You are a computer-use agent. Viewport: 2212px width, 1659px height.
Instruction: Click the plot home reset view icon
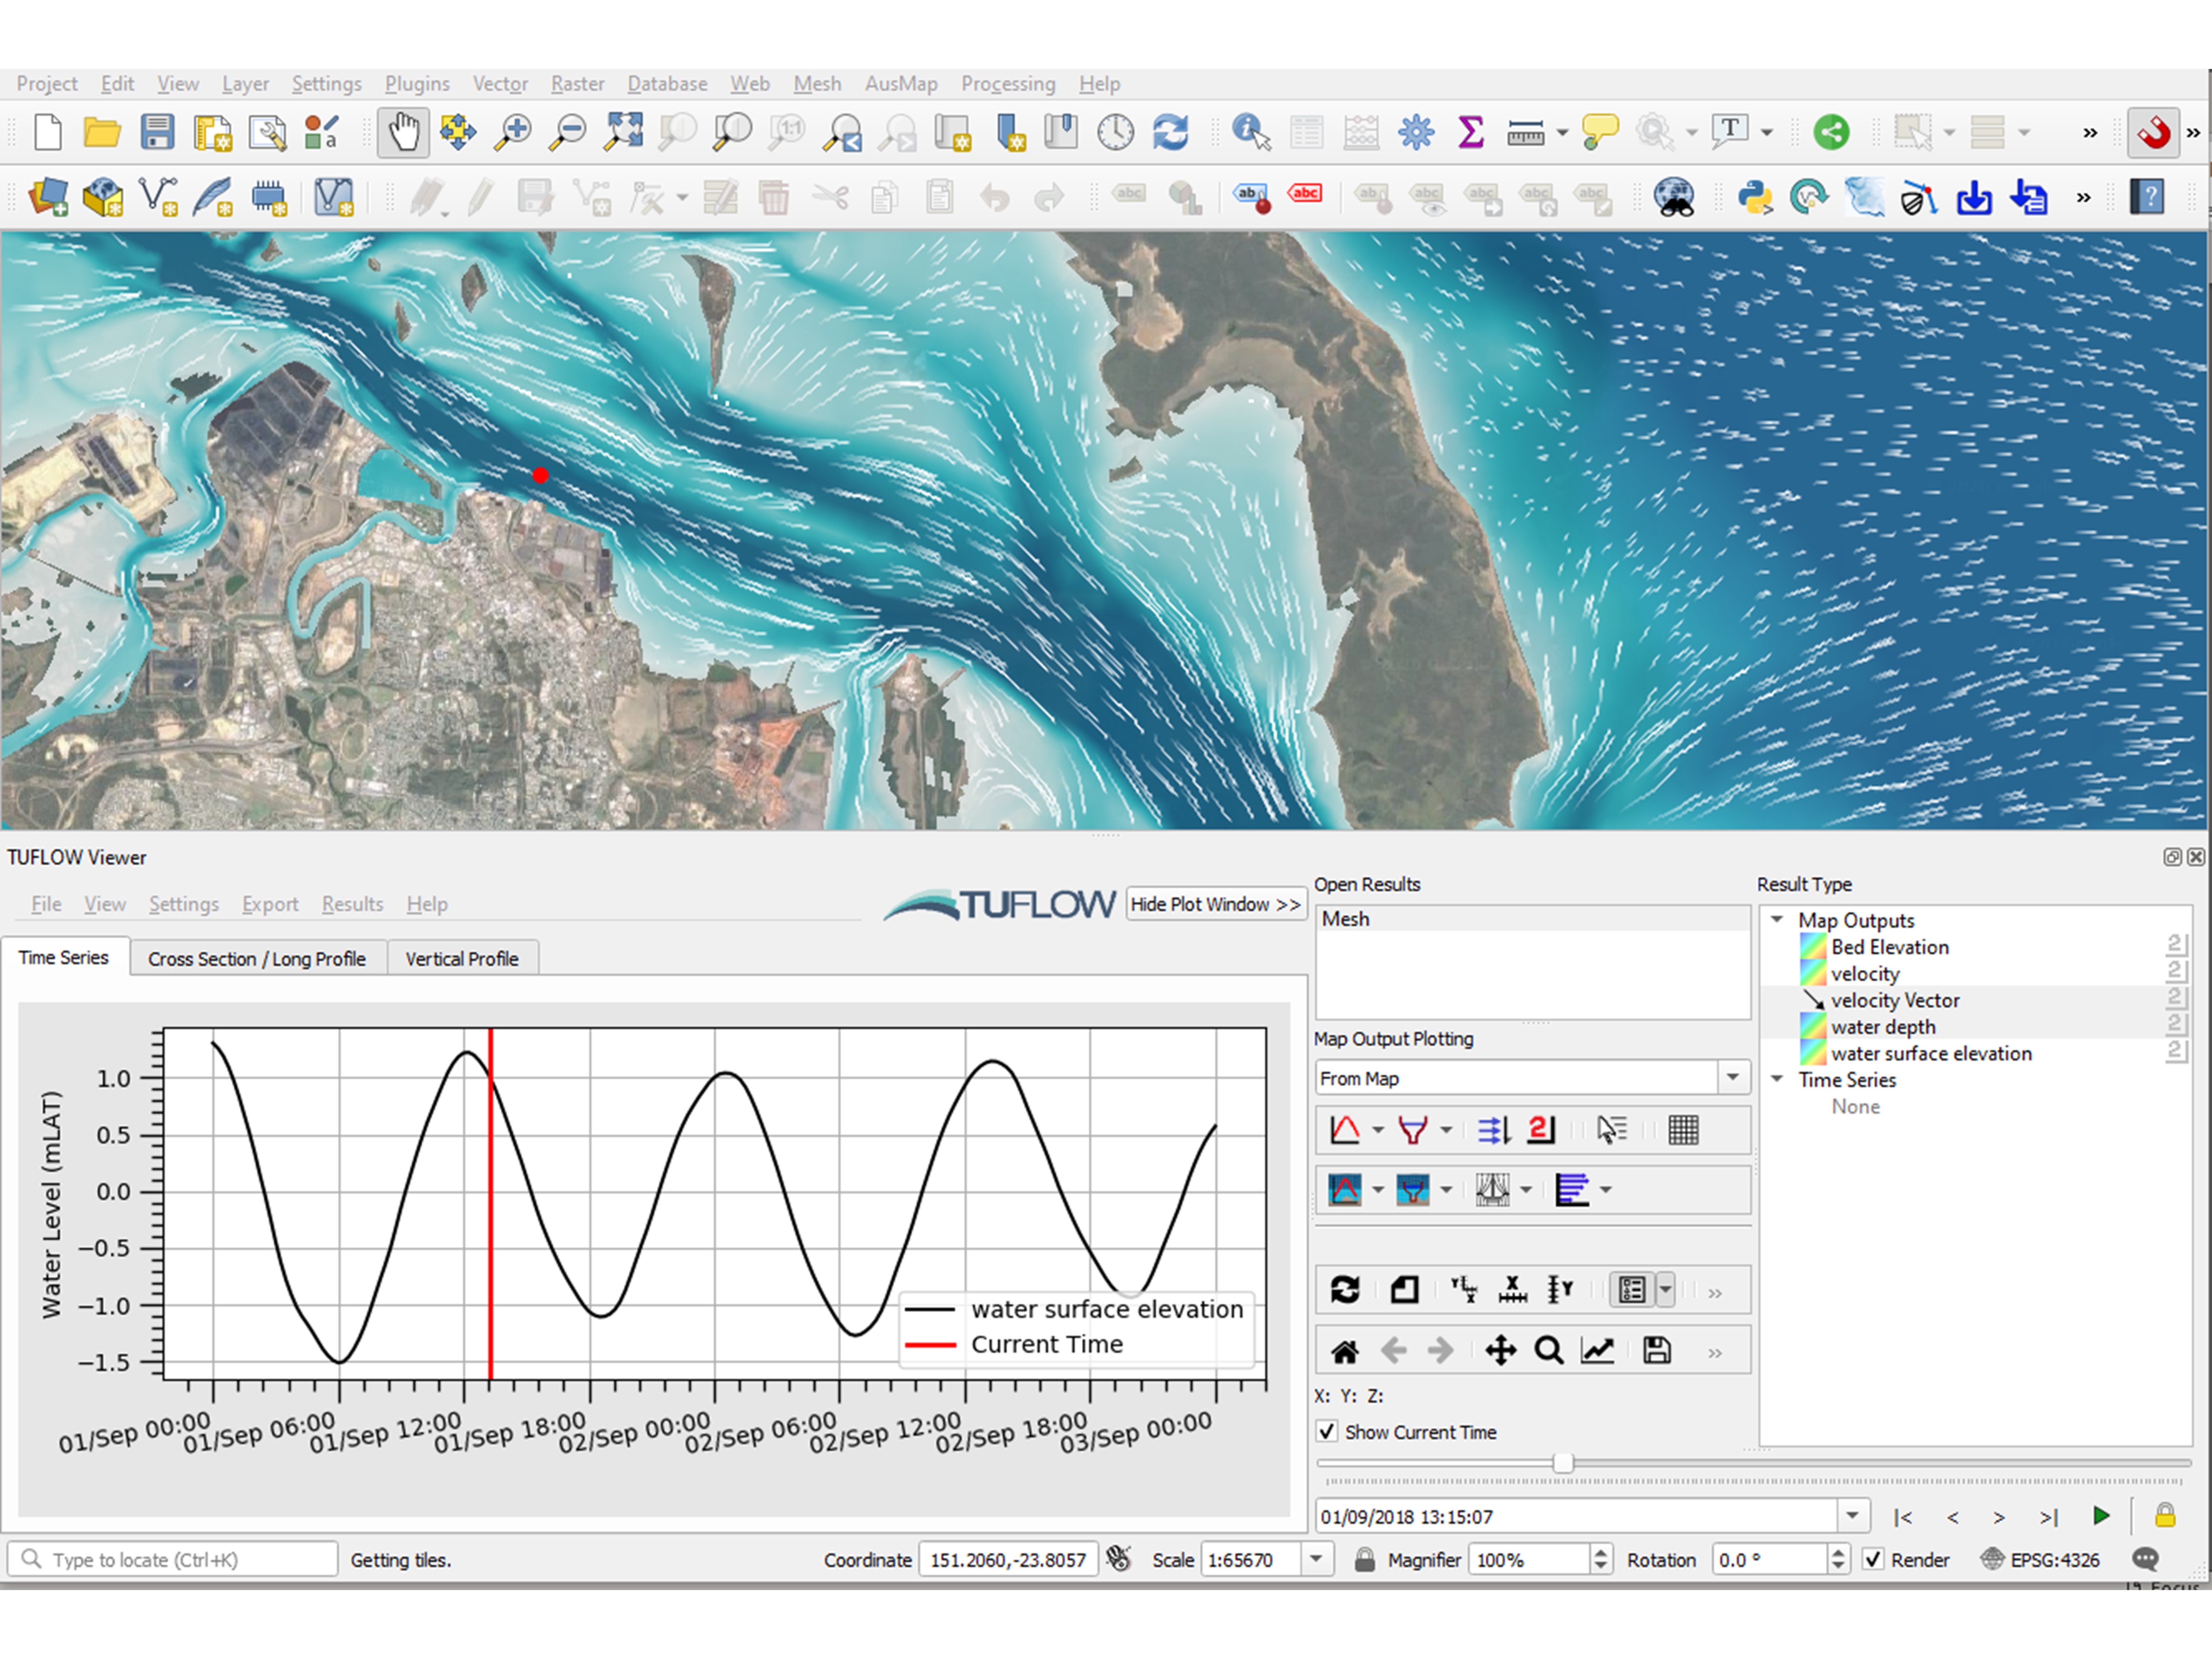click(x=1345, y=1352)
